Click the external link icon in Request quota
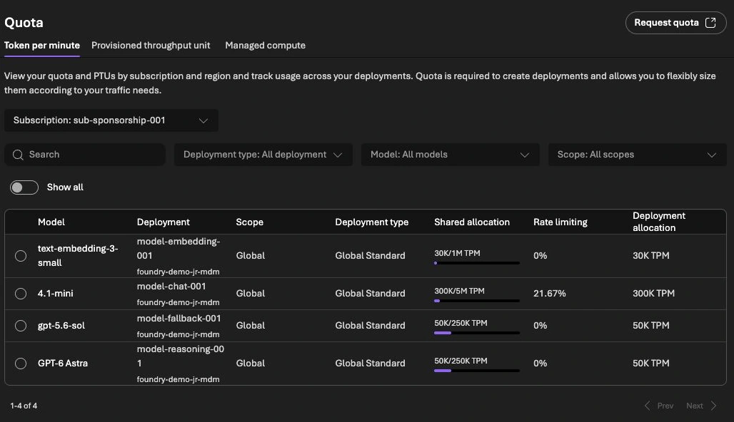The height and width of the screenshot is (422, 734). coord(710,22)
